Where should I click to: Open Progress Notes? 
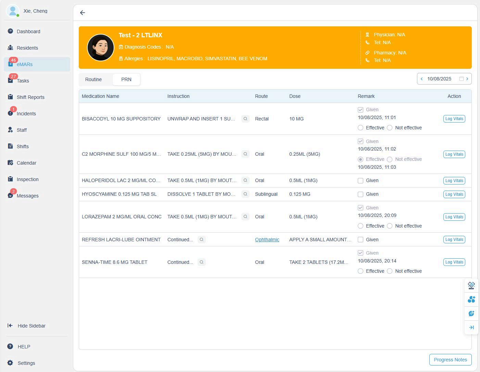point(450,360)
